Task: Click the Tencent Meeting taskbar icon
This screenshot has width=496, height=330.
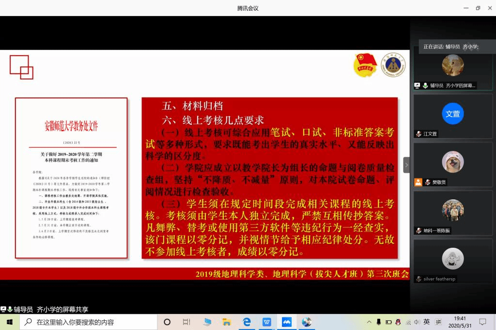Action: (286, 322)
